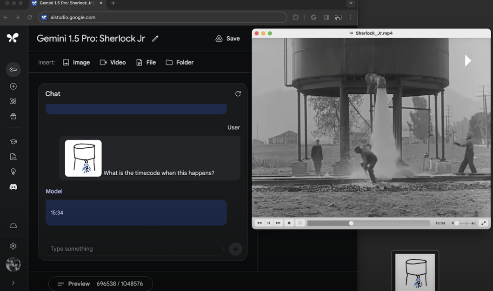
Task: Create new prompt with plus icon
Action: click(13, 86)
